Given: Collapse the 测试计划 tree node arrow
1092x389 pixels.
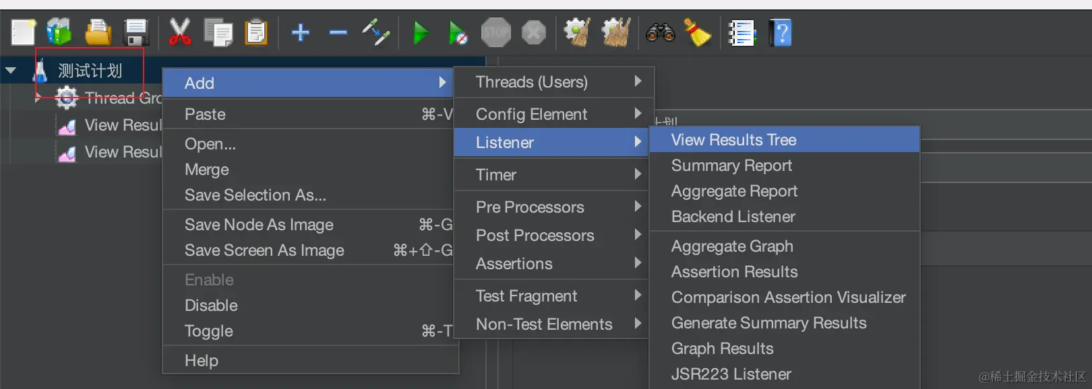Looking at the screenshot, I should tap(11, 70).
